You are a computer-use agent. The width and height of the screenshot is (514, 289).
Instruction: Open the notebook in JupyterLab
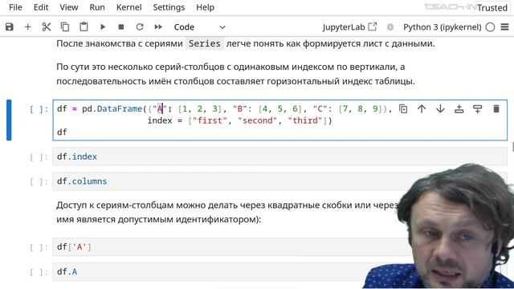(349, 26)
